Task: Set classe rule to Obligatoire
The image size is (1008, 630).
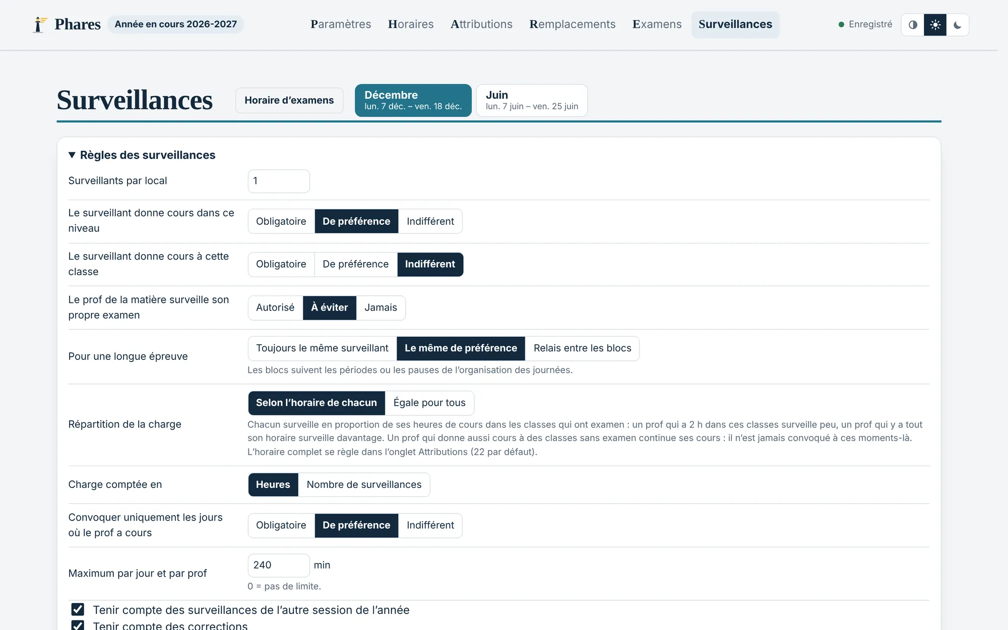Action: click(281, 264)
